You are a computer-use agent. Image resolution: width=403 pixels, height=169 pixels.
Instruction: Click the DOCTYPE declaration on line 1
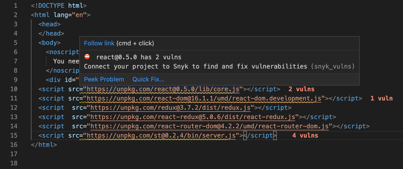point(59,6)
